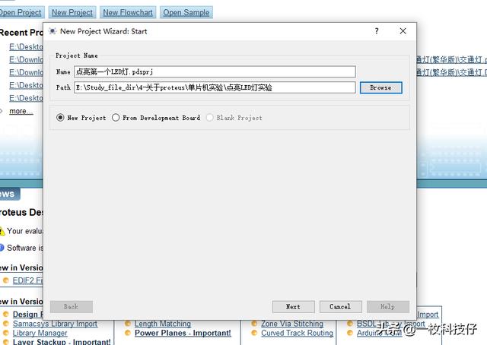This screenshot has height=345, width=487.
Task: Click orange bullet beside Curved Track Routing
Action: click(254, 333)
